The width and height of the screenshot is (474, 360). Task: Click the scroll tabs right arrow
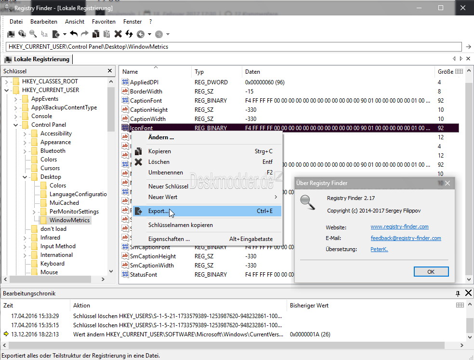click(x=461, y=58)
